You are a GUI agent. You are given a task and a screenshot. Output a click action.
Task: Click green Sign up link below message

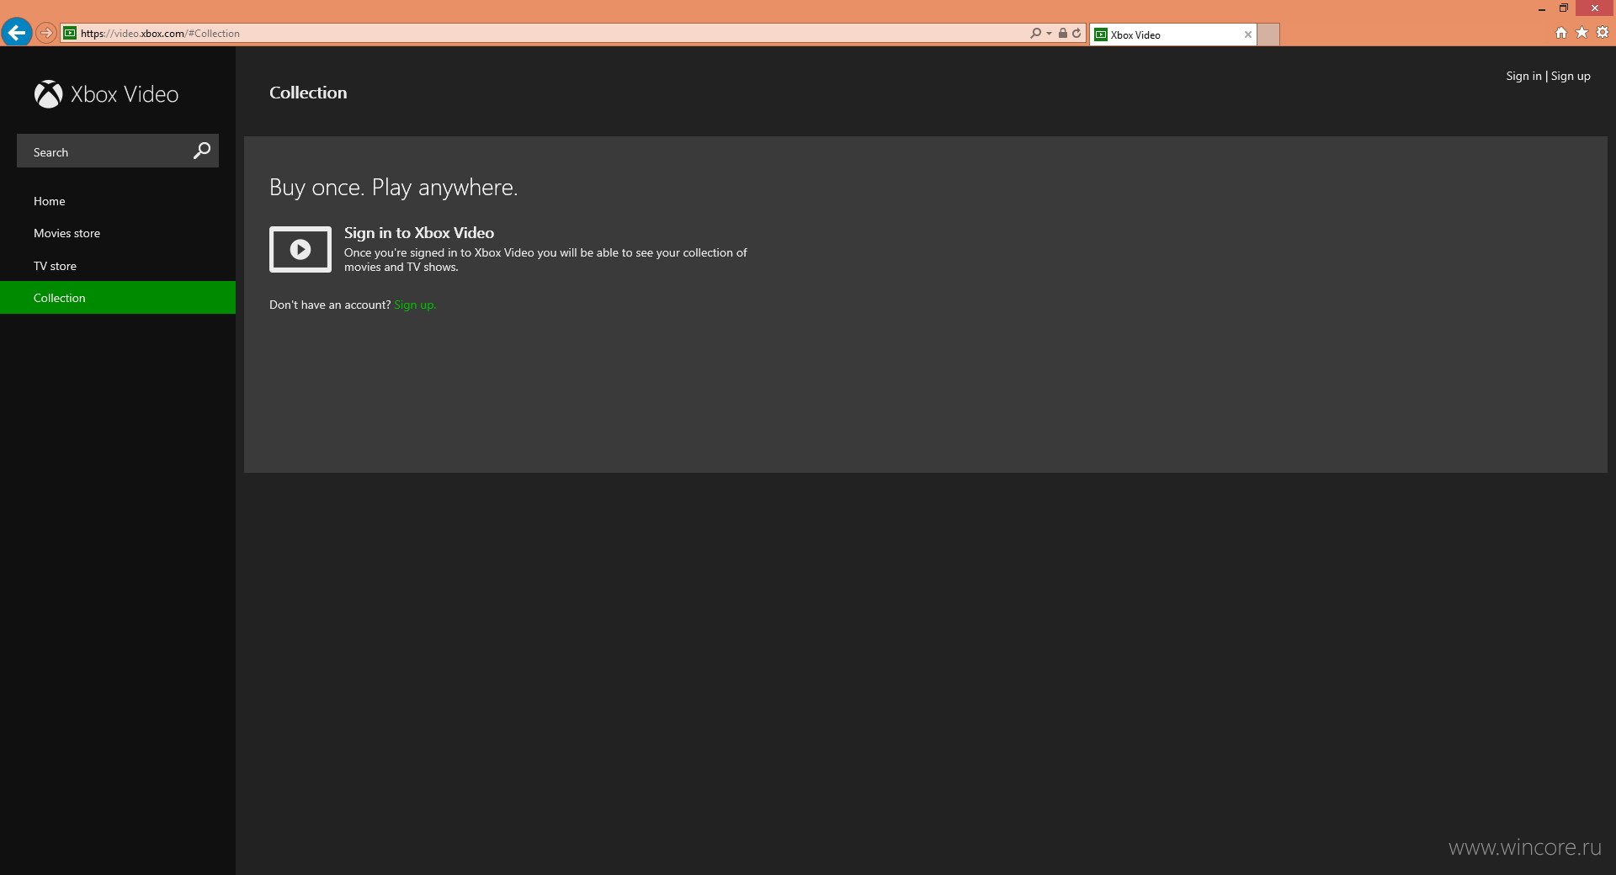[415, 305]
